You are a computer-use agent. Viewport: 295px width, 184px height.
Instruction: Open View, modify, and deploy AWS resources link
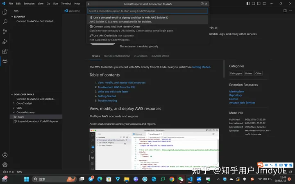[122, 83]
